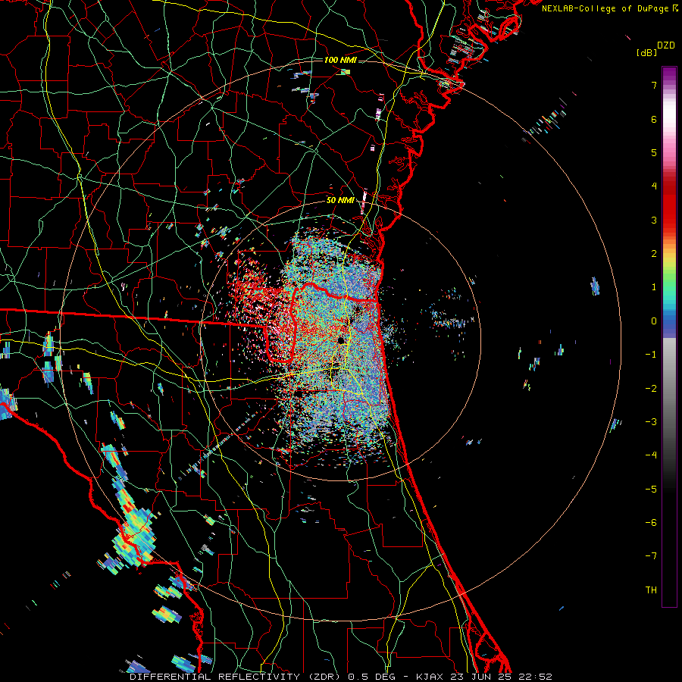Click the 2 value on the ZDR scale
This screenshot has width=682, height=682.
point(654,254)
